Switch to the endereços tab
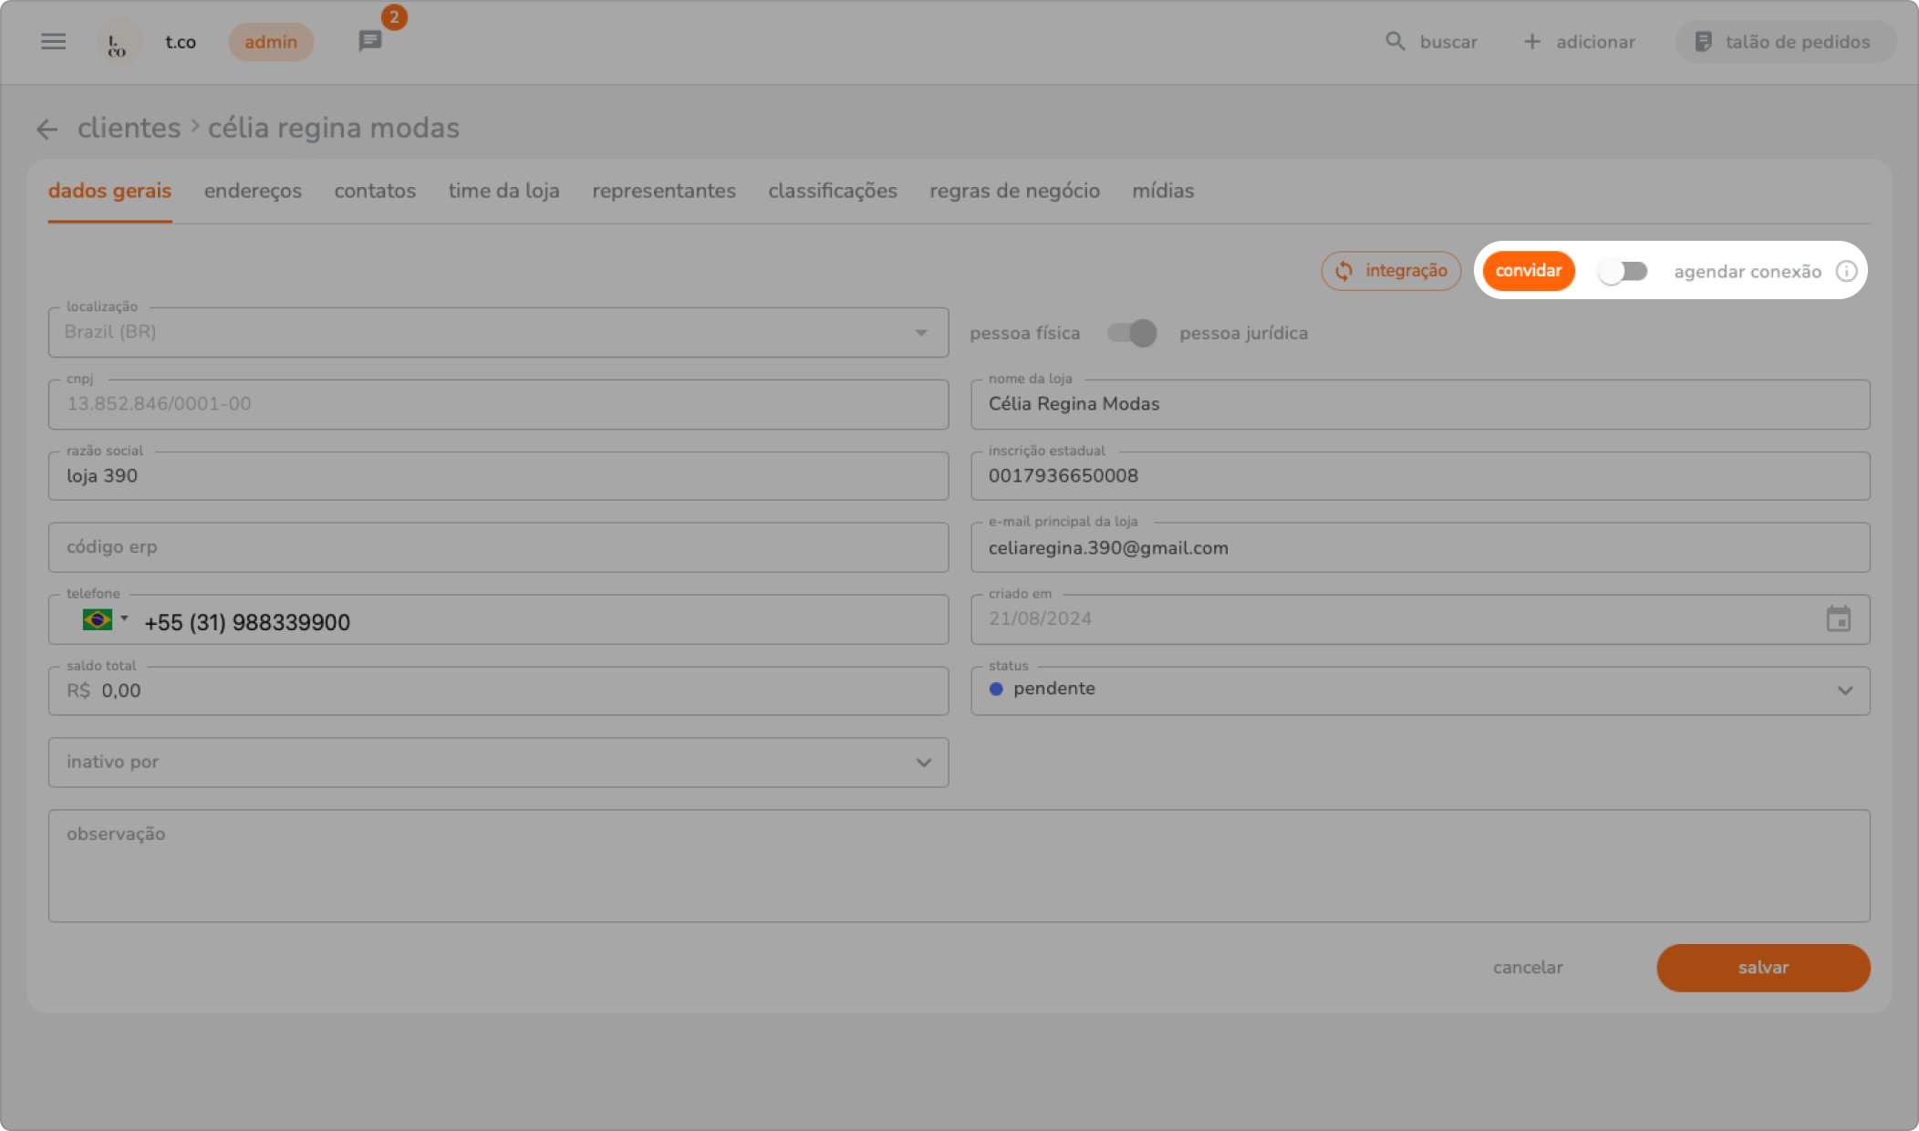Image resolution: width=1919 pixels, height=1131 pixels. pos(253,192)
